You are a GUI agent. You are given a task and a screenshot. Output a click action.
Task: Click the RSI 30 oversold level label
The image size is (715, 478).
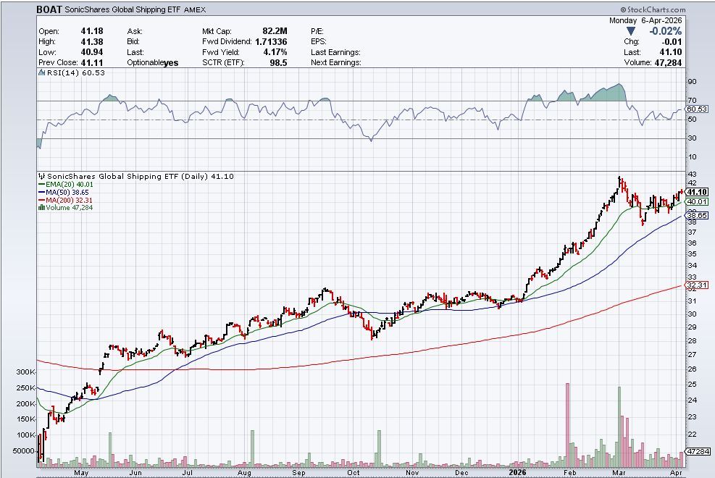(x=693, y=138)
